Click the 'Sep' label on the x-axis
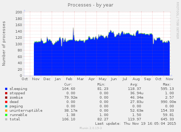181x132 pixels. tap(147, 79)
